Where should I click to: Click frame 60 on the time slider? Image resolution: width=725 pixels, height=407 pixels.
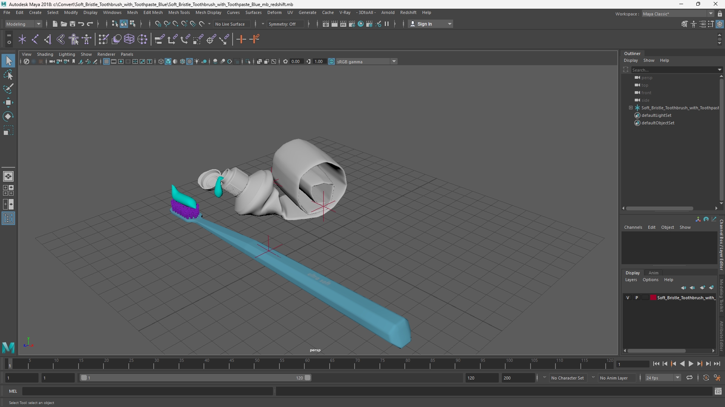pos(307,364)
